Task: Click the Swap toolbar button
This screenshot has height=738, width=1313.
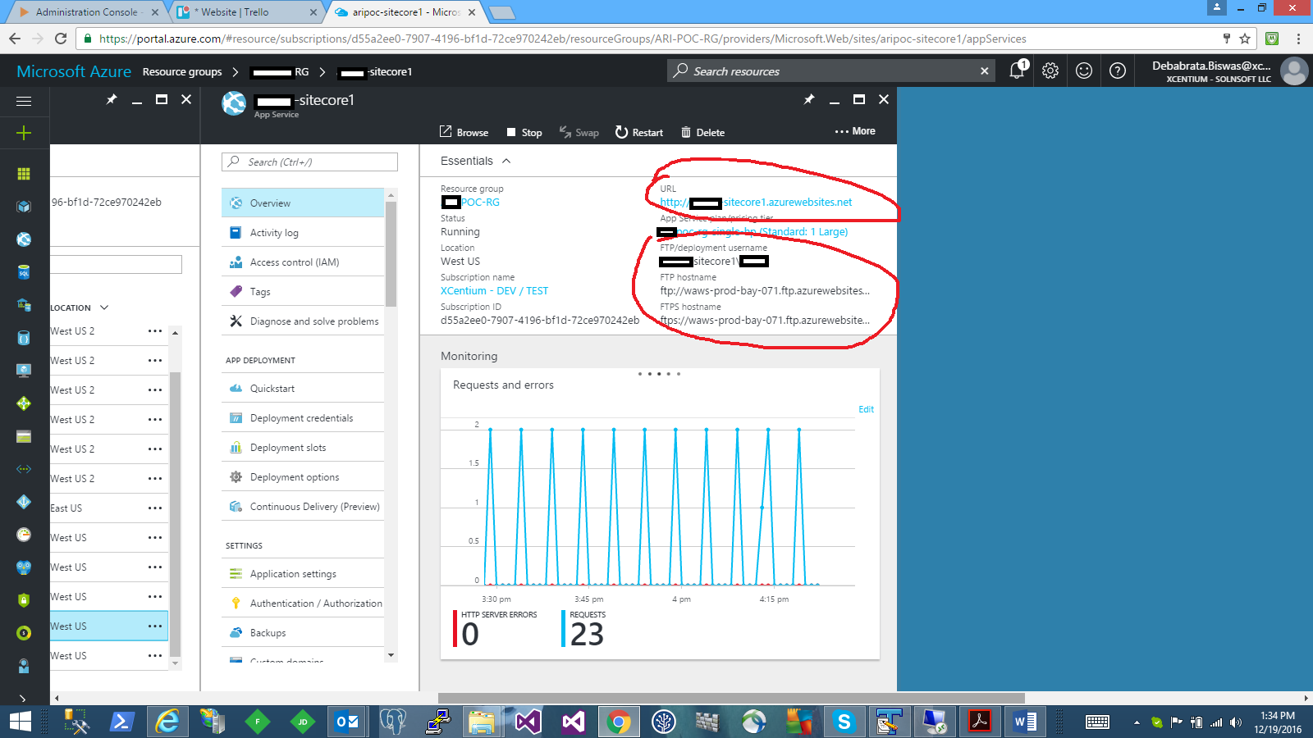Action: [x=579, y=132]
